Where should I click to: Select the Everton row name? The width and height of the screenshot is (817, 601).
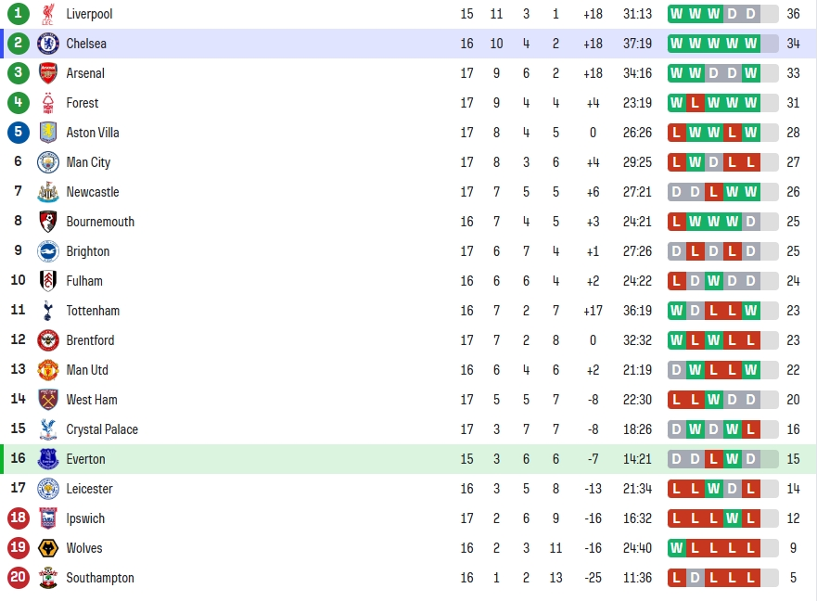point(85,459)
